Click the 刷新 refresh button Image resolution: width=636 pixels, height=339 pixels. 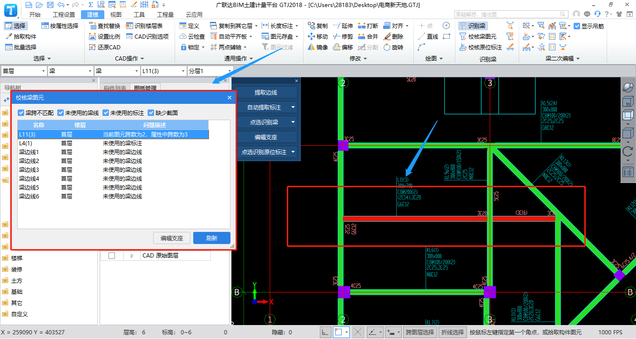point(212,238)
